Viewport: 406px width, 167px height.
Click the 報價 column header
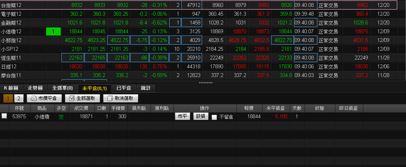(x=249, y=108)
